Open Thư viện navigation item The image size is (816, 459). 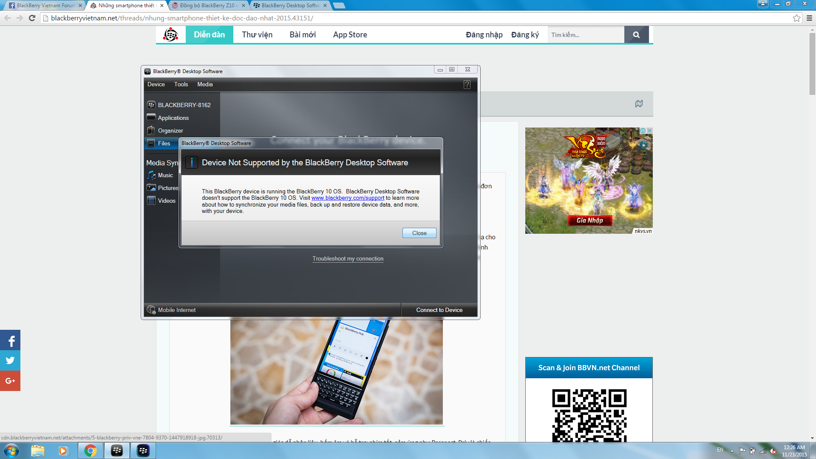(257, 34)
